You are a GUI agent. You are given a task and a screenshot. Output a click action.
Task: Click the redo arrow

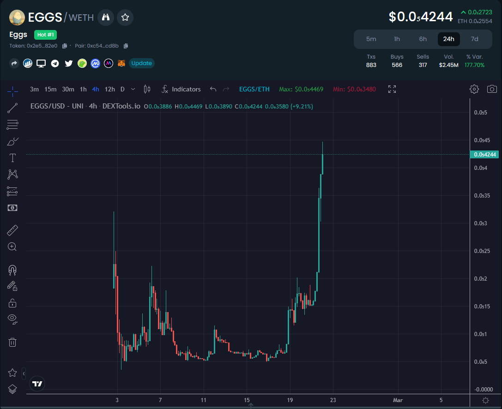[x=226, y=89]
